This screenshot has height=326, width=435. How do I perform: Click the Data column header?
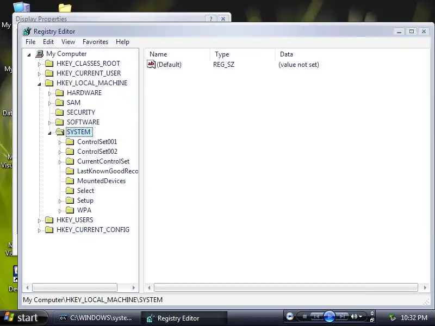(x=352, y=54)
